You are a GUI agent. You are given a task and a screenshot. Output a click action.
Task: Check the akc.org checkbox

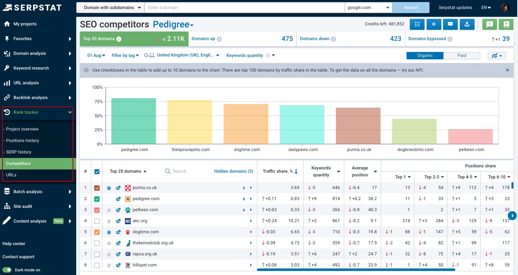(x=97, y=221)
